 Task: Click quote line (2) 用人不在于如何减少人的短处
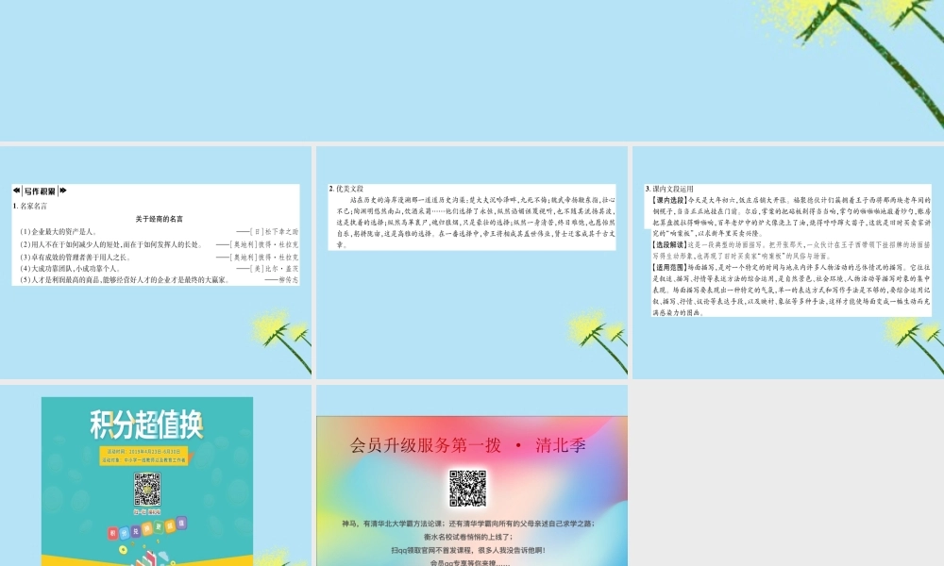[110, 245]
